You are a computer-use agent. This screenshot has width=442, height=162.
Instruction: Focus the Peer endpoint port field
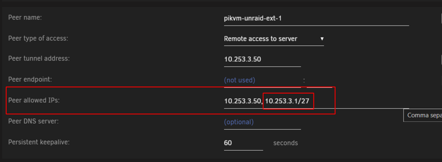(x=319, y=80)
